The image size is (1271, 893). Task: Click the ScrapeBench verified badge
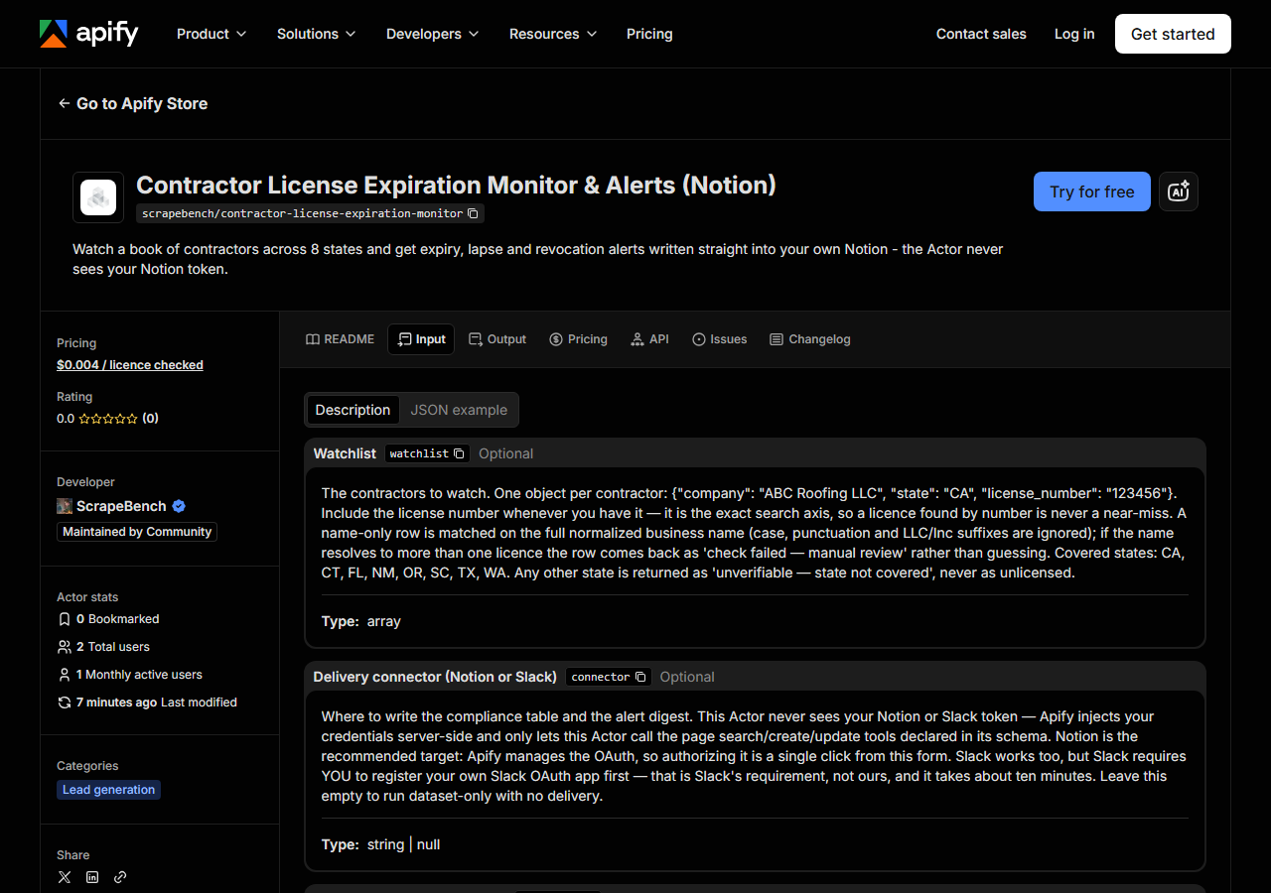click(x=179, y=506)
